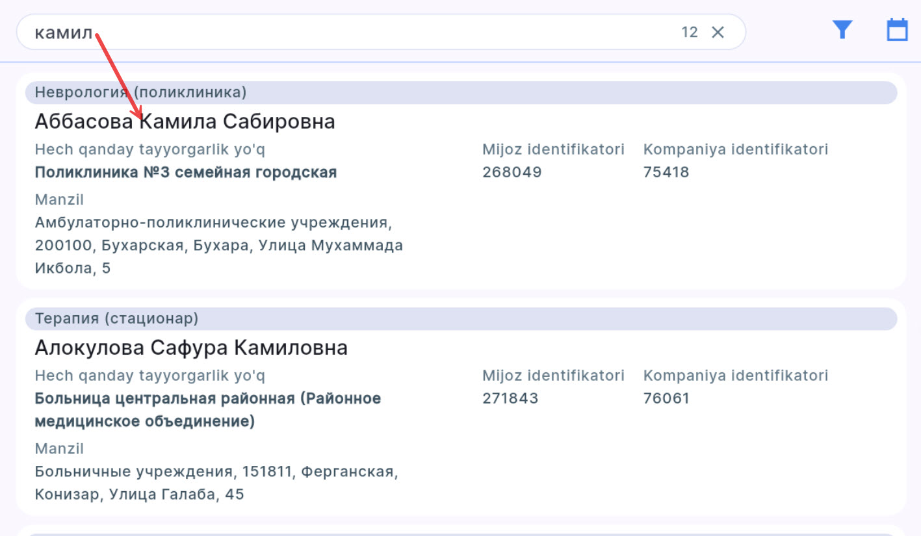
Task: Clear the search field with the X icon
Action: coord(718,32)
